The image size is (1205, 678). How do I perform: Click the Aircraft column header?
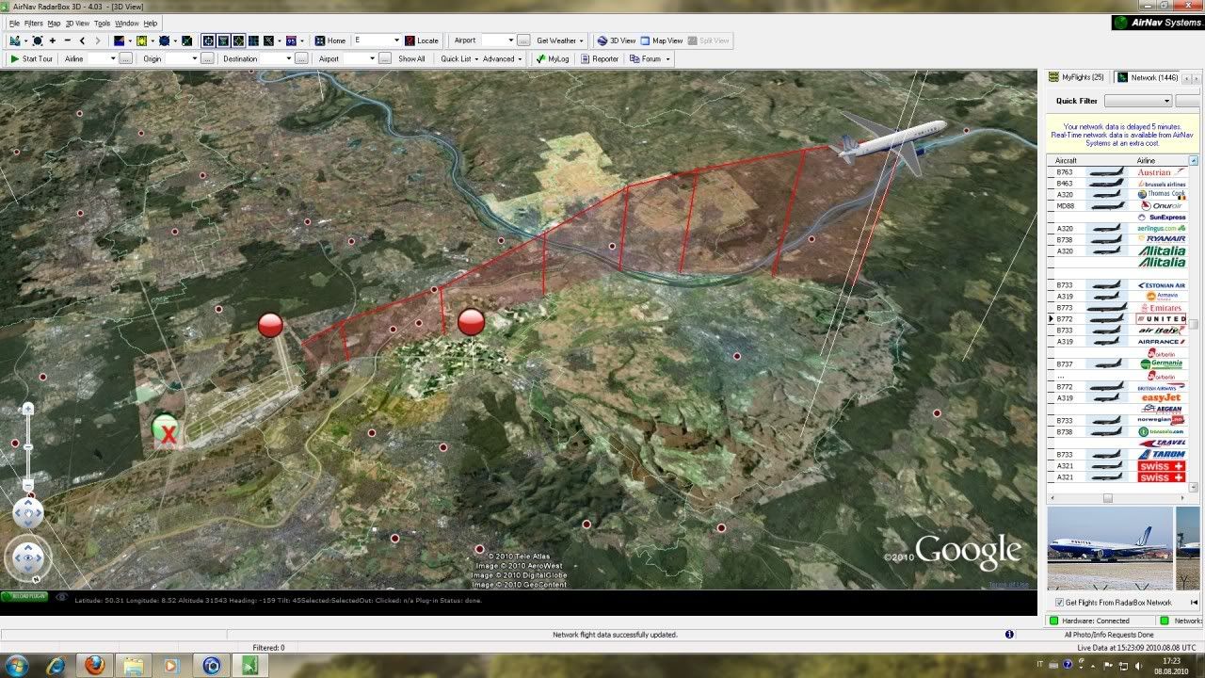tap(1066, 161)
